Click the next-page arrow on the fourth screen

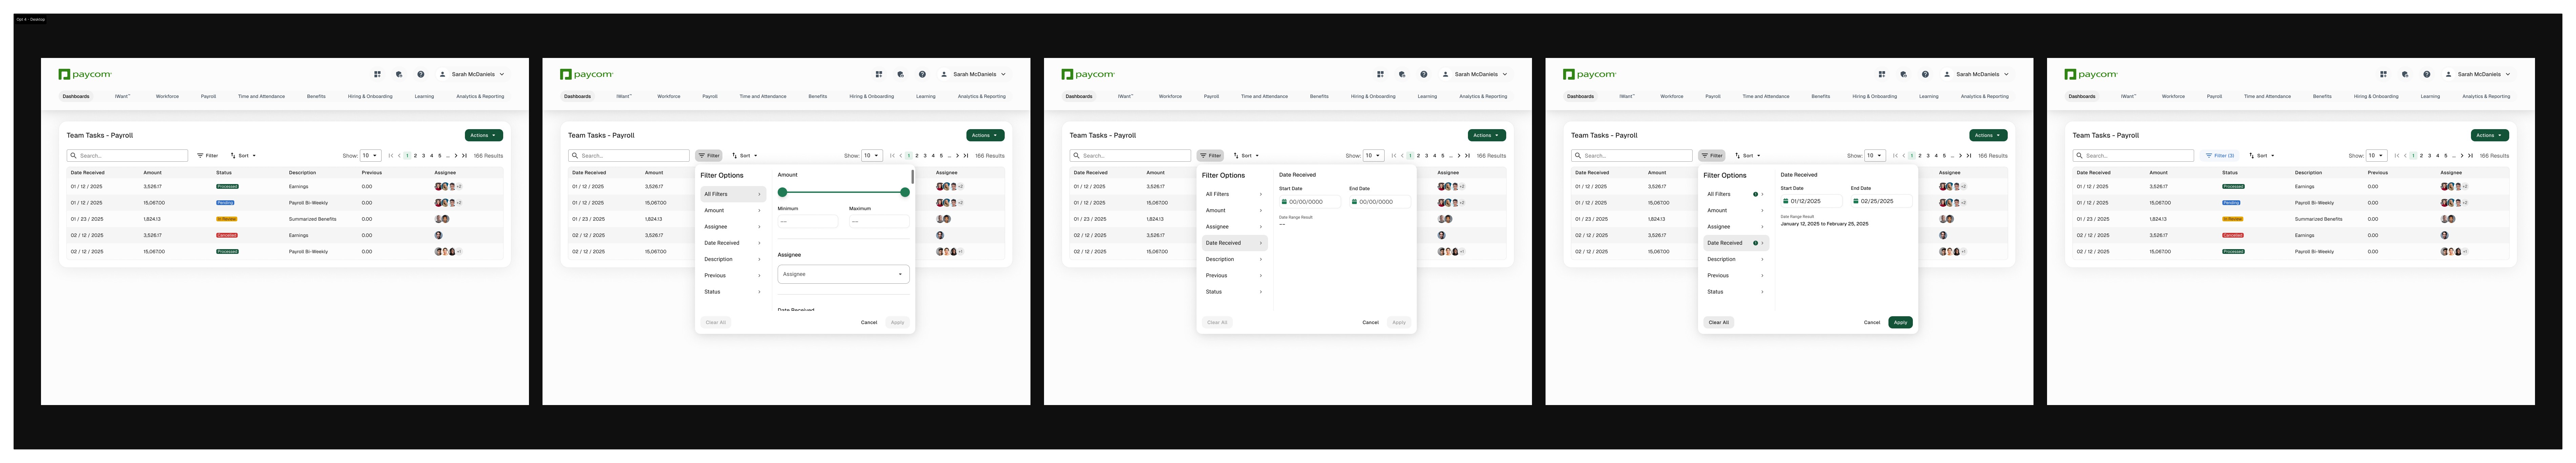click(1961, 156)
